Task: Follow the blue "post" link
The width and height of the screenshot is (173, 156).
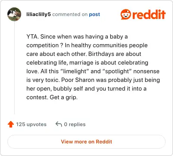Action: click(94, 14)
